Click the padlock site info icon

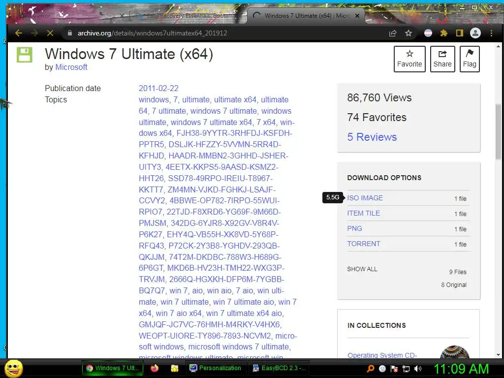pos(70,33)
